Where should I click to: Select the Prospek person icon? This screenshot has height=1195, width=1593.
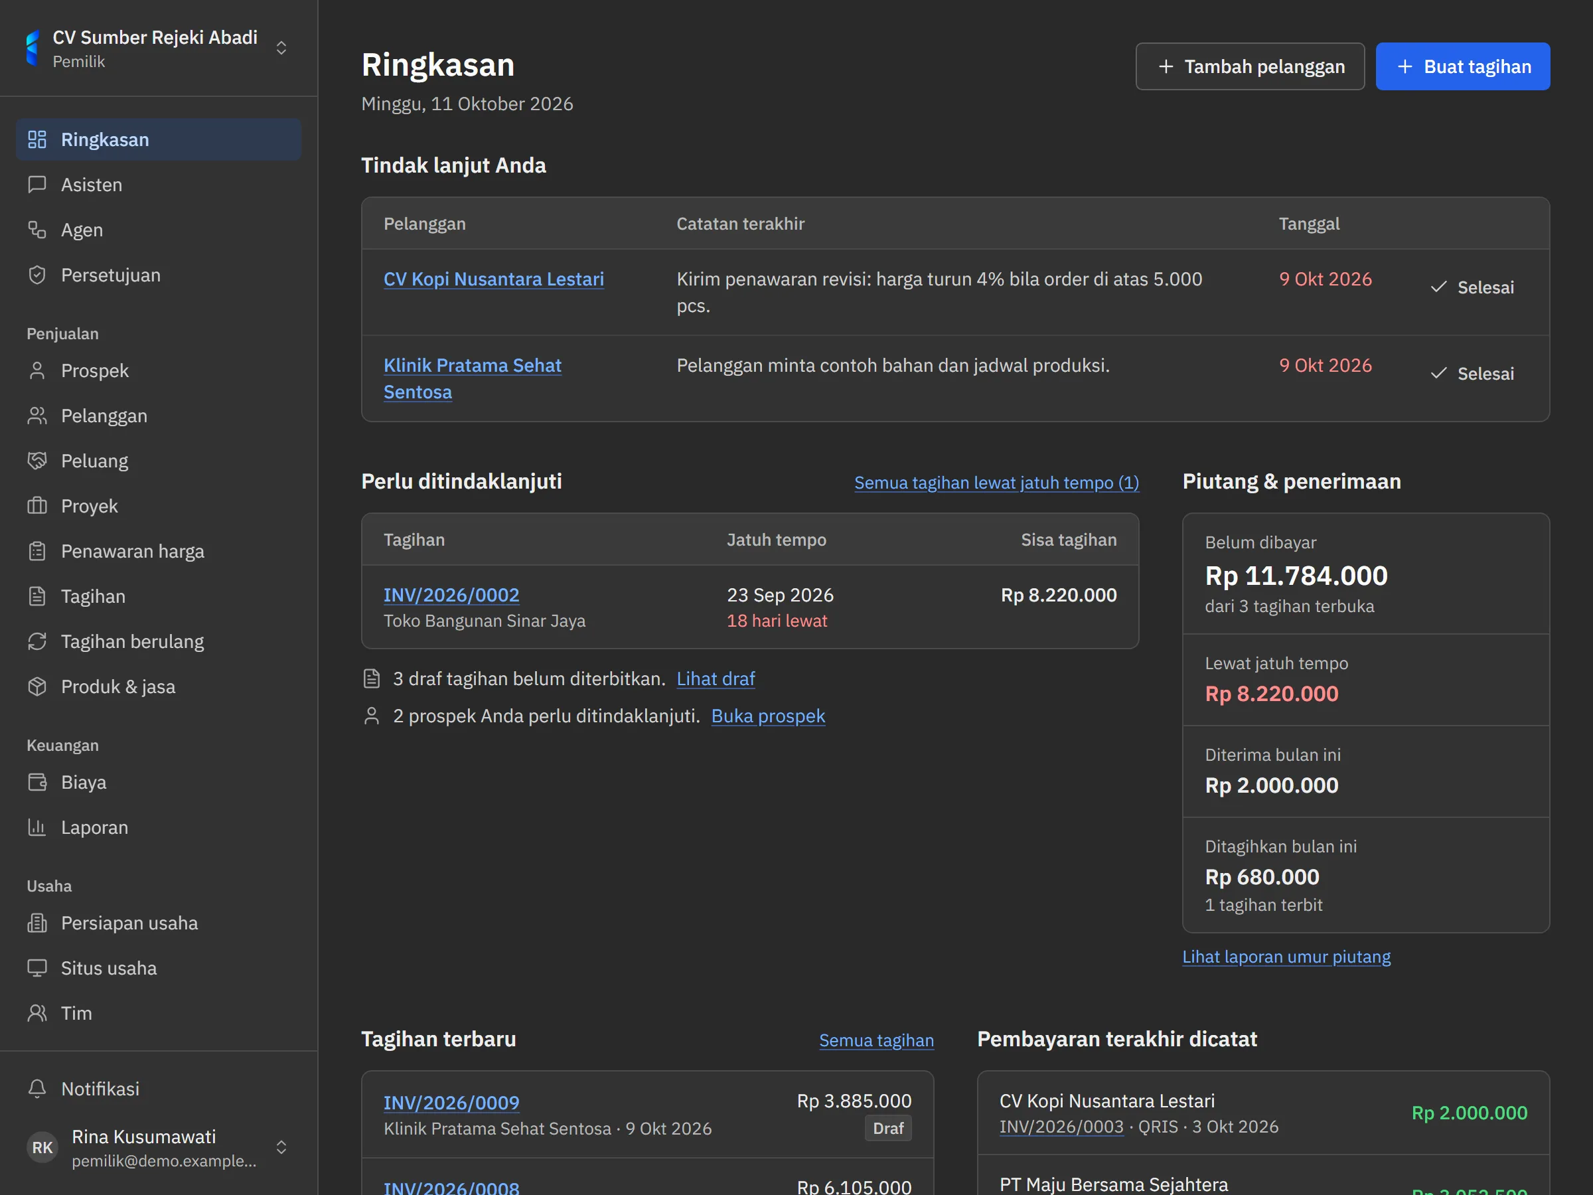point(37,371)
